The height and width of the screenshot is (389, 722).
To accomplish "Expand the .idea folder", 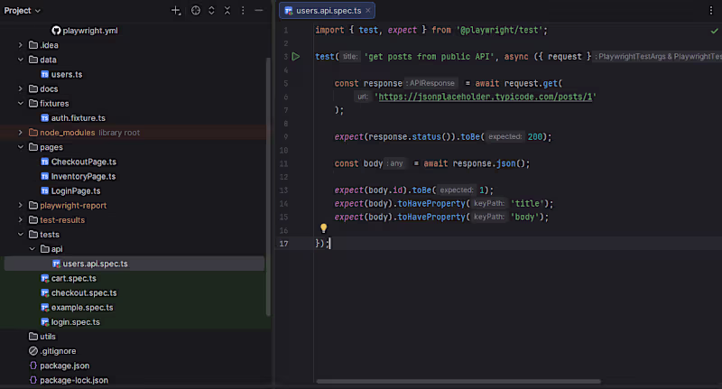I will (x=20, y=45).
